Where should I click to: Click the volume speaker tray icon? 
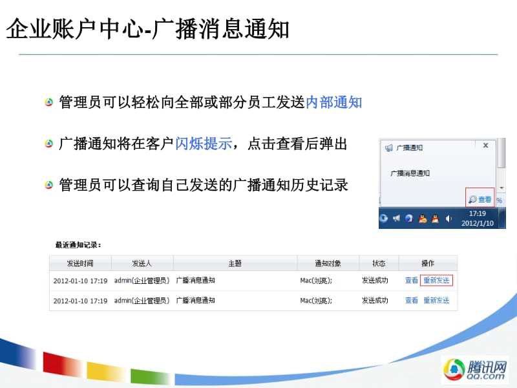[448, 219]
